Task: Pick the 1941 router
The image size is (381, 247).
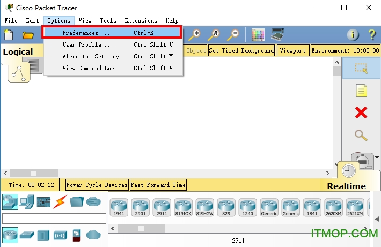Action: (x=119, y=207)
